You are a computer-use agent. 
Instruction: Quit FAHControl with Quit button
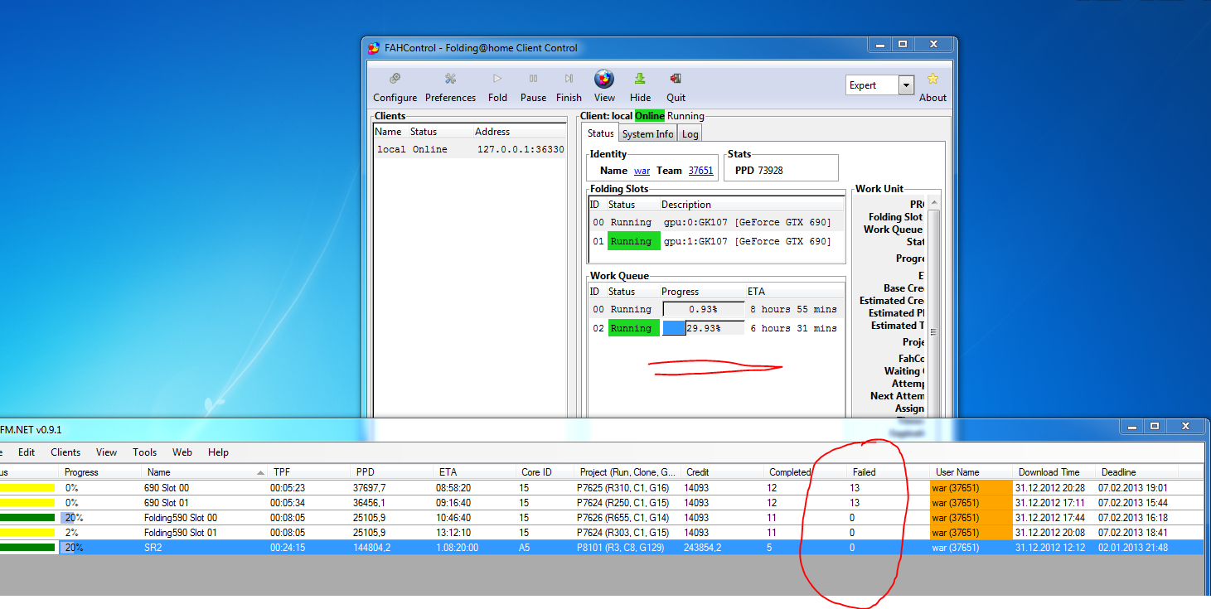pos(676,87)
